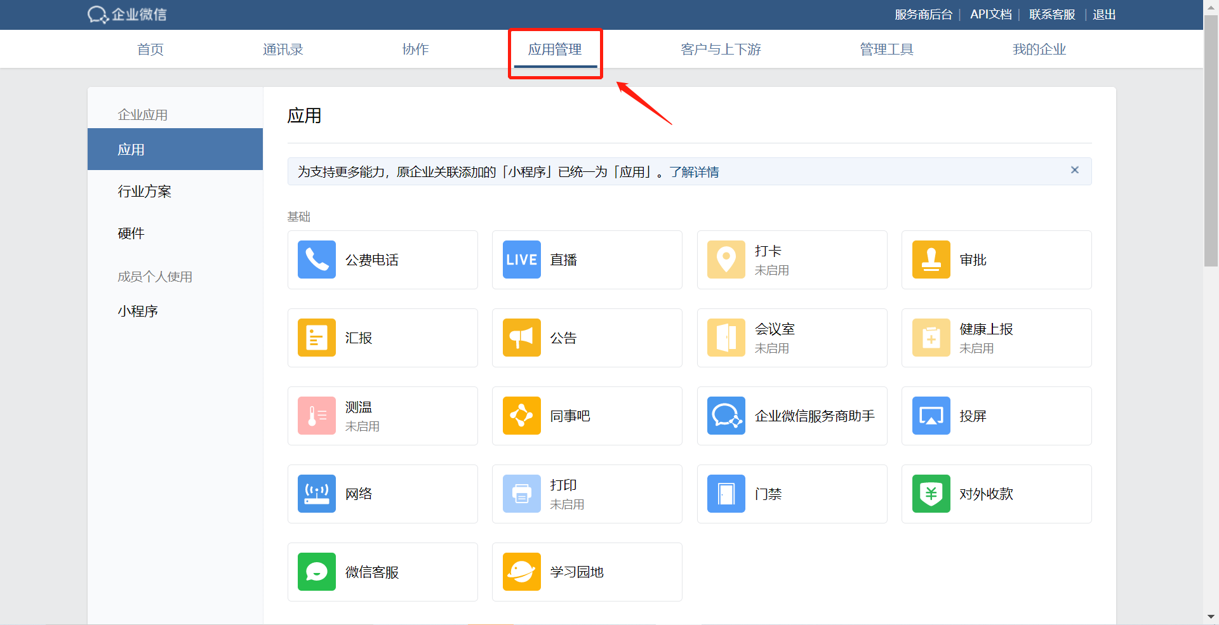The width and height of the screenshot is (1219, 625).
Task: Click the 审批 stamp icon
Action: (x=931, y=260)
